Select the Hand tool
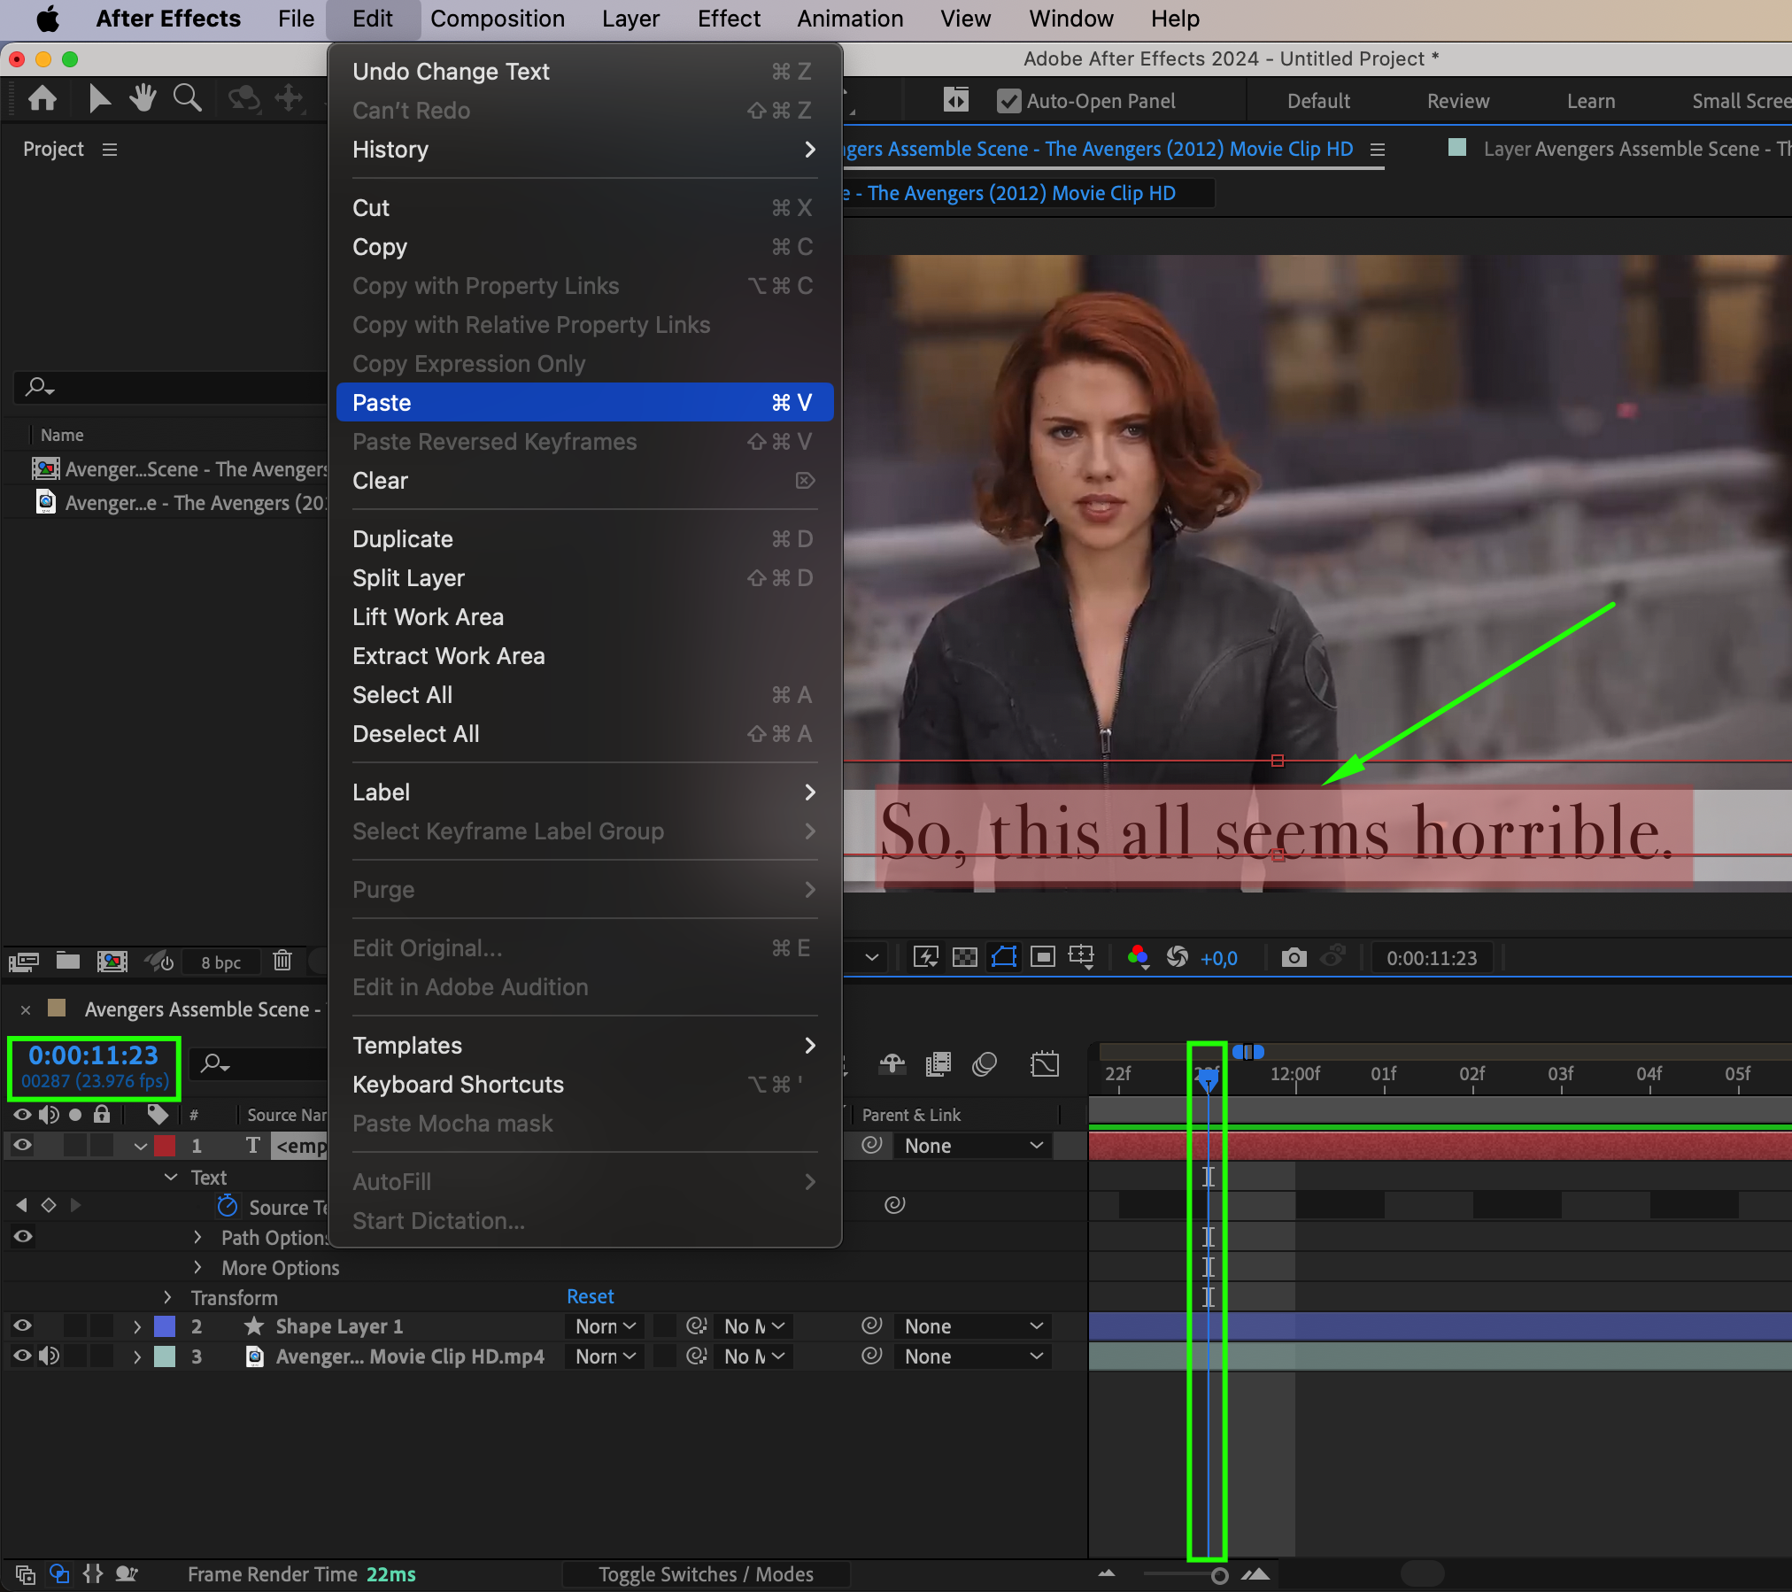The image size is (1792, 1592). (x=142, y=98)
